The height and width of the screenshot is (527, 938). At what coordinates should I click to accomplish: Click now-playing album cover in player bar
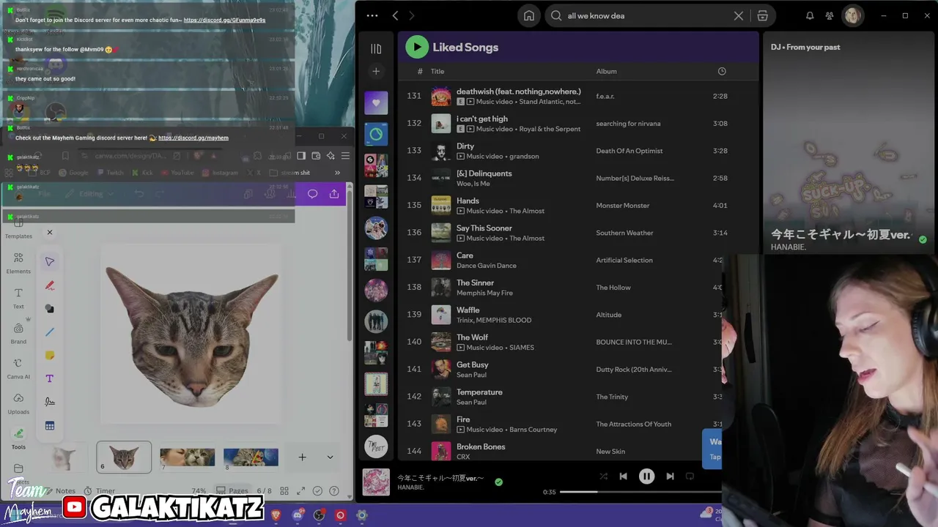click(376, 482)
